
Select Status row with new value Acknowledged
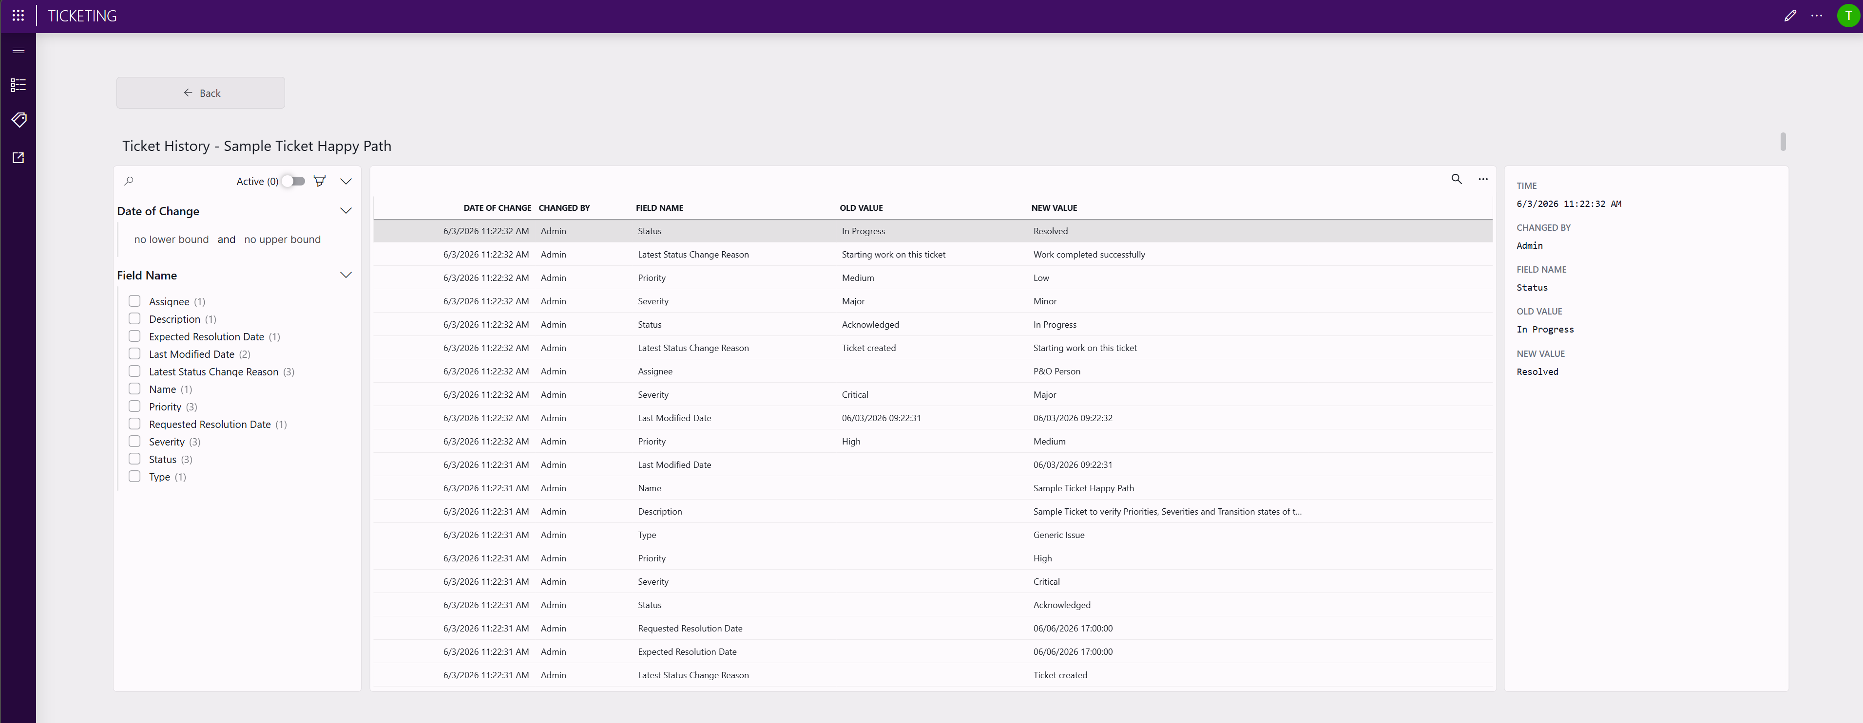point(933,605)
